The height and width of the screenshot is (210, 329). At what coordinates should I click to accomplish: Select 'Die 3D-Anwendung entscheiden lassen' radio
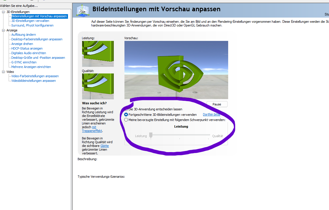(126, 109)
